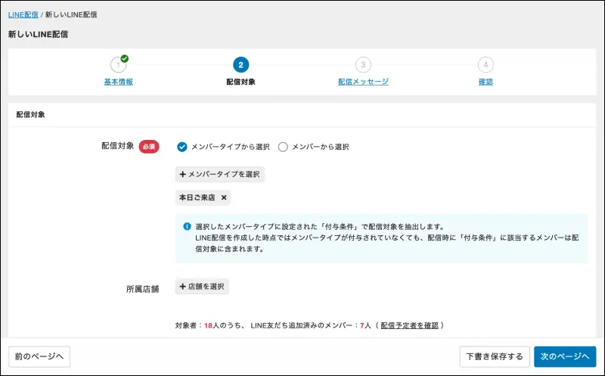The width and height of the screenshot is (605, 376).
Task: Go to the 確認 step
Action: pyautogui.click(x=486, y=82)
